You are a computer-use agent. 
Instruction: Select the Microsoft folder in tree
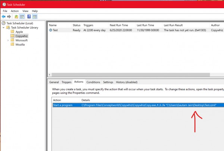tap(21, 40)
